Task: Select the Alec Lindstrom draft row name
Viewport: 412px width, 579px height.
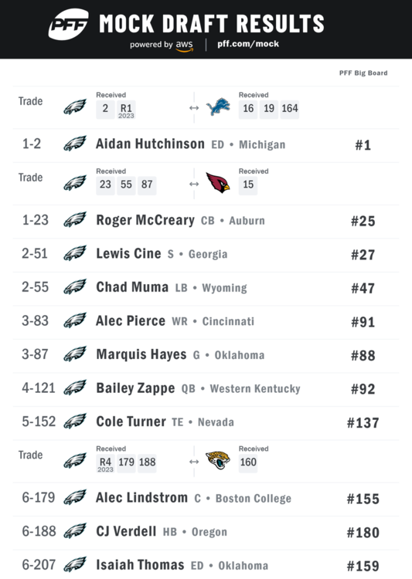Action: [x=142, y=498]
